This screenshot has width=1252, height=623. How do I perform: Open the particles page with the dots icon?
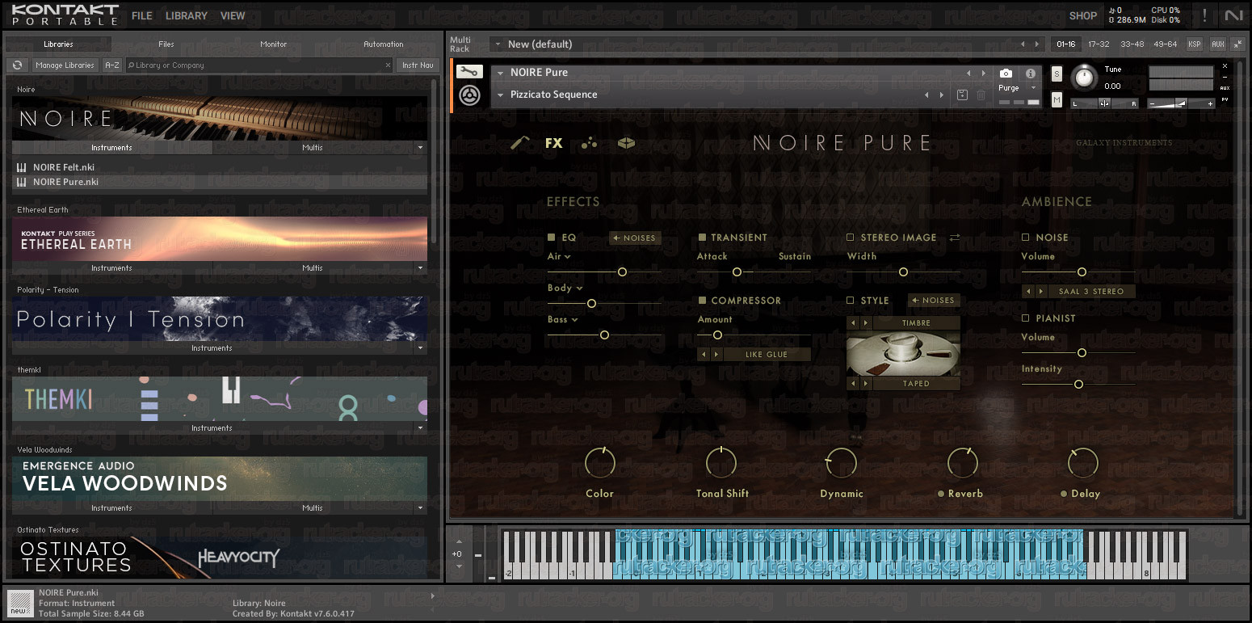(x=590, y=143)
